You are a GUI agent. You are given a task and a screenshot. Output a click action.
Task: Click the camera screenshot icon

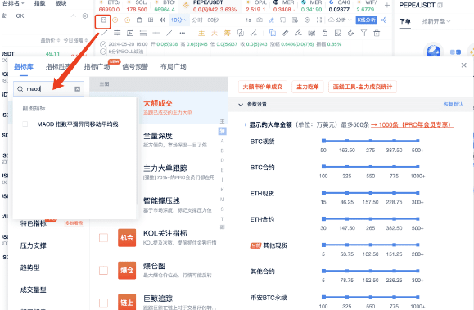[x=260, y=20]
